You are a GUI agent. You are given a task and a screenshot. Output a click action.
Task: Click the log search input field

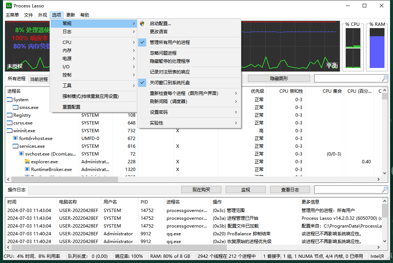point(348,190)
